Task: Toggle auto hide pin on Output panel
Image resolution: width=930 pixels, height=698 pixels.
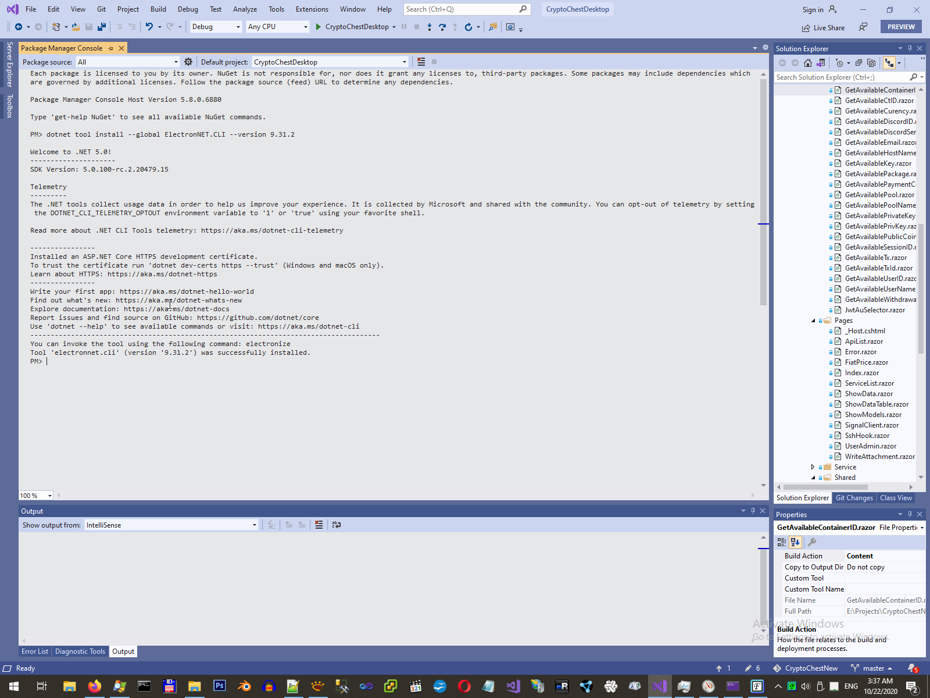Action: [753, 511]
